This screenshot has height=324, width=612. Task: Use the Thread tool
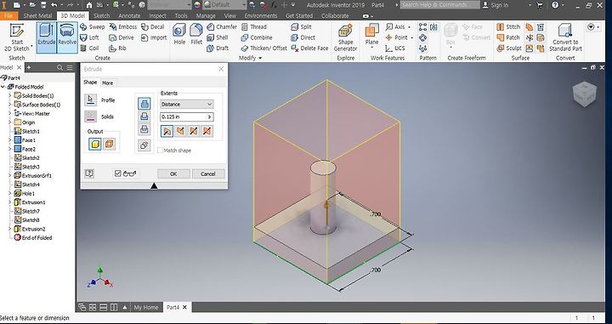coord(253,27)
